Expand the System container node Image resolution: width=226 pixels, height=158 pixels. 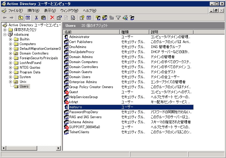coord(10,77)
